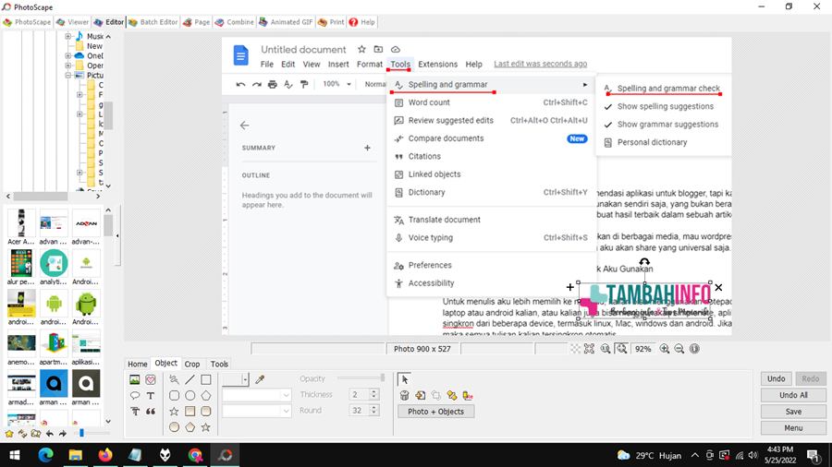
Task: Zoom out with the minus magnifier
Action: [679, 348]
